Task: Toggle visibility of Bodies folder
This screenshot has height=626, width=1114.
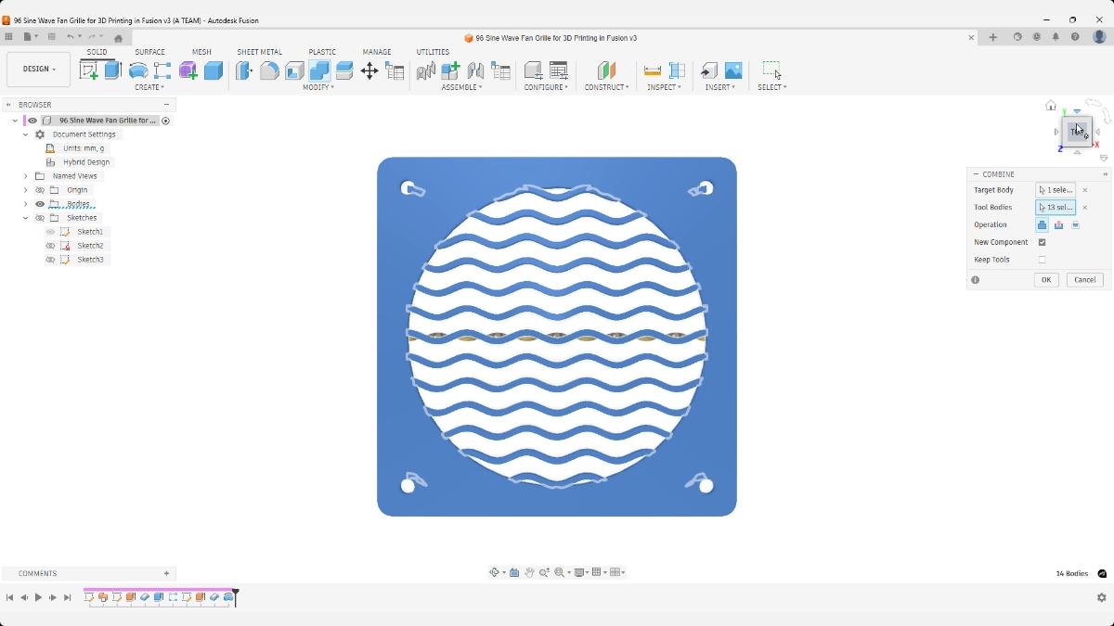Action: coord(40,204)
